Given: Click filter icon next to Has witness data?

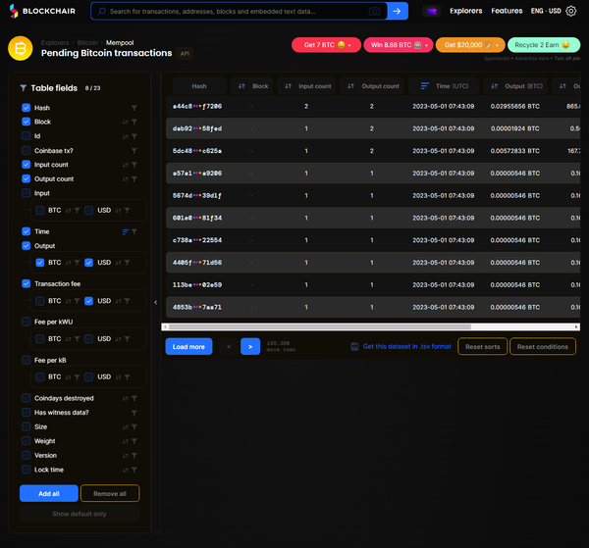Looking at the screenshot, I should pyautogui.click(x=134, y=413).
